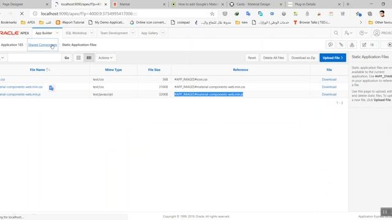392x220 pixels.
Task: Click the Upload File button
Action: 333,57
